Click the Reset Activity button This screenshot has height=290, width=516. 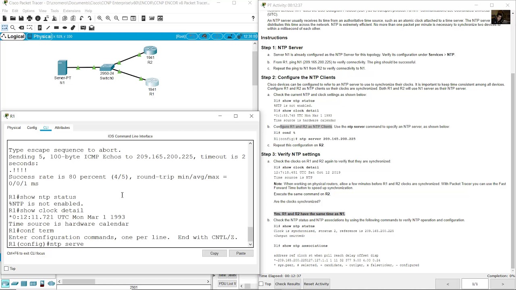tap(316, 284)
